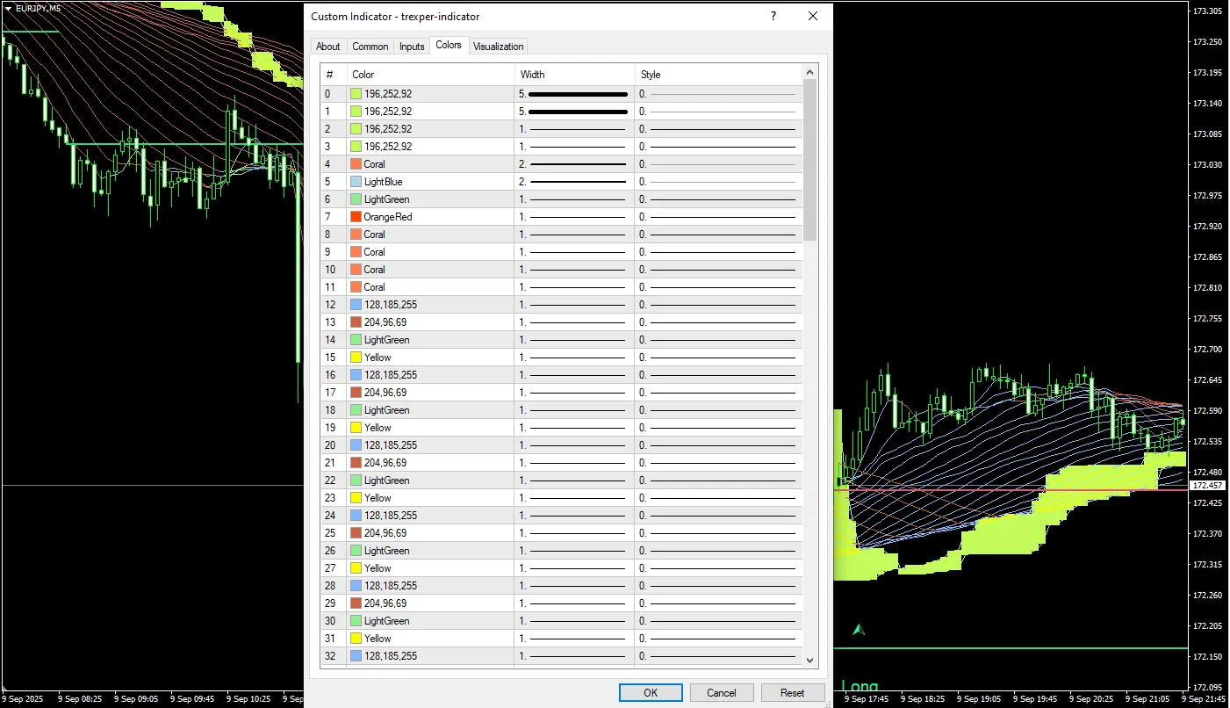1230x708 pixels.
Task: Open the Visualization tab
Action: [x=498, y=47]
